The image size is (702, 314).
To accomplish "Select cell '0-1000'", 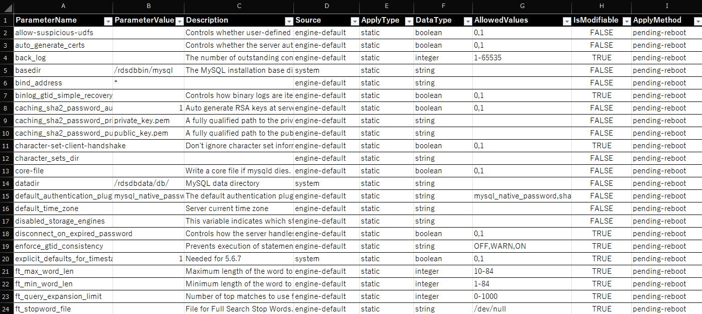I will point(522,296).
